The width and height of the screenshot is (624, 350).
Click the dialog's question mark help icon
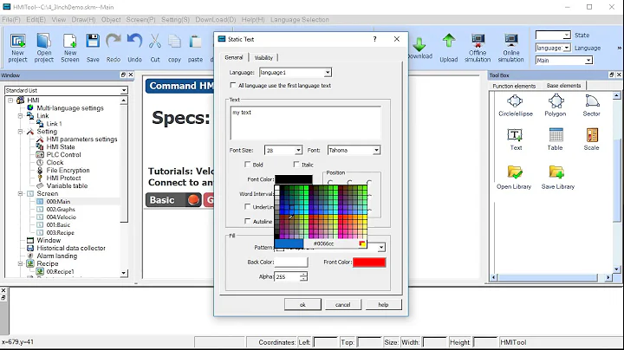(374, 39)
